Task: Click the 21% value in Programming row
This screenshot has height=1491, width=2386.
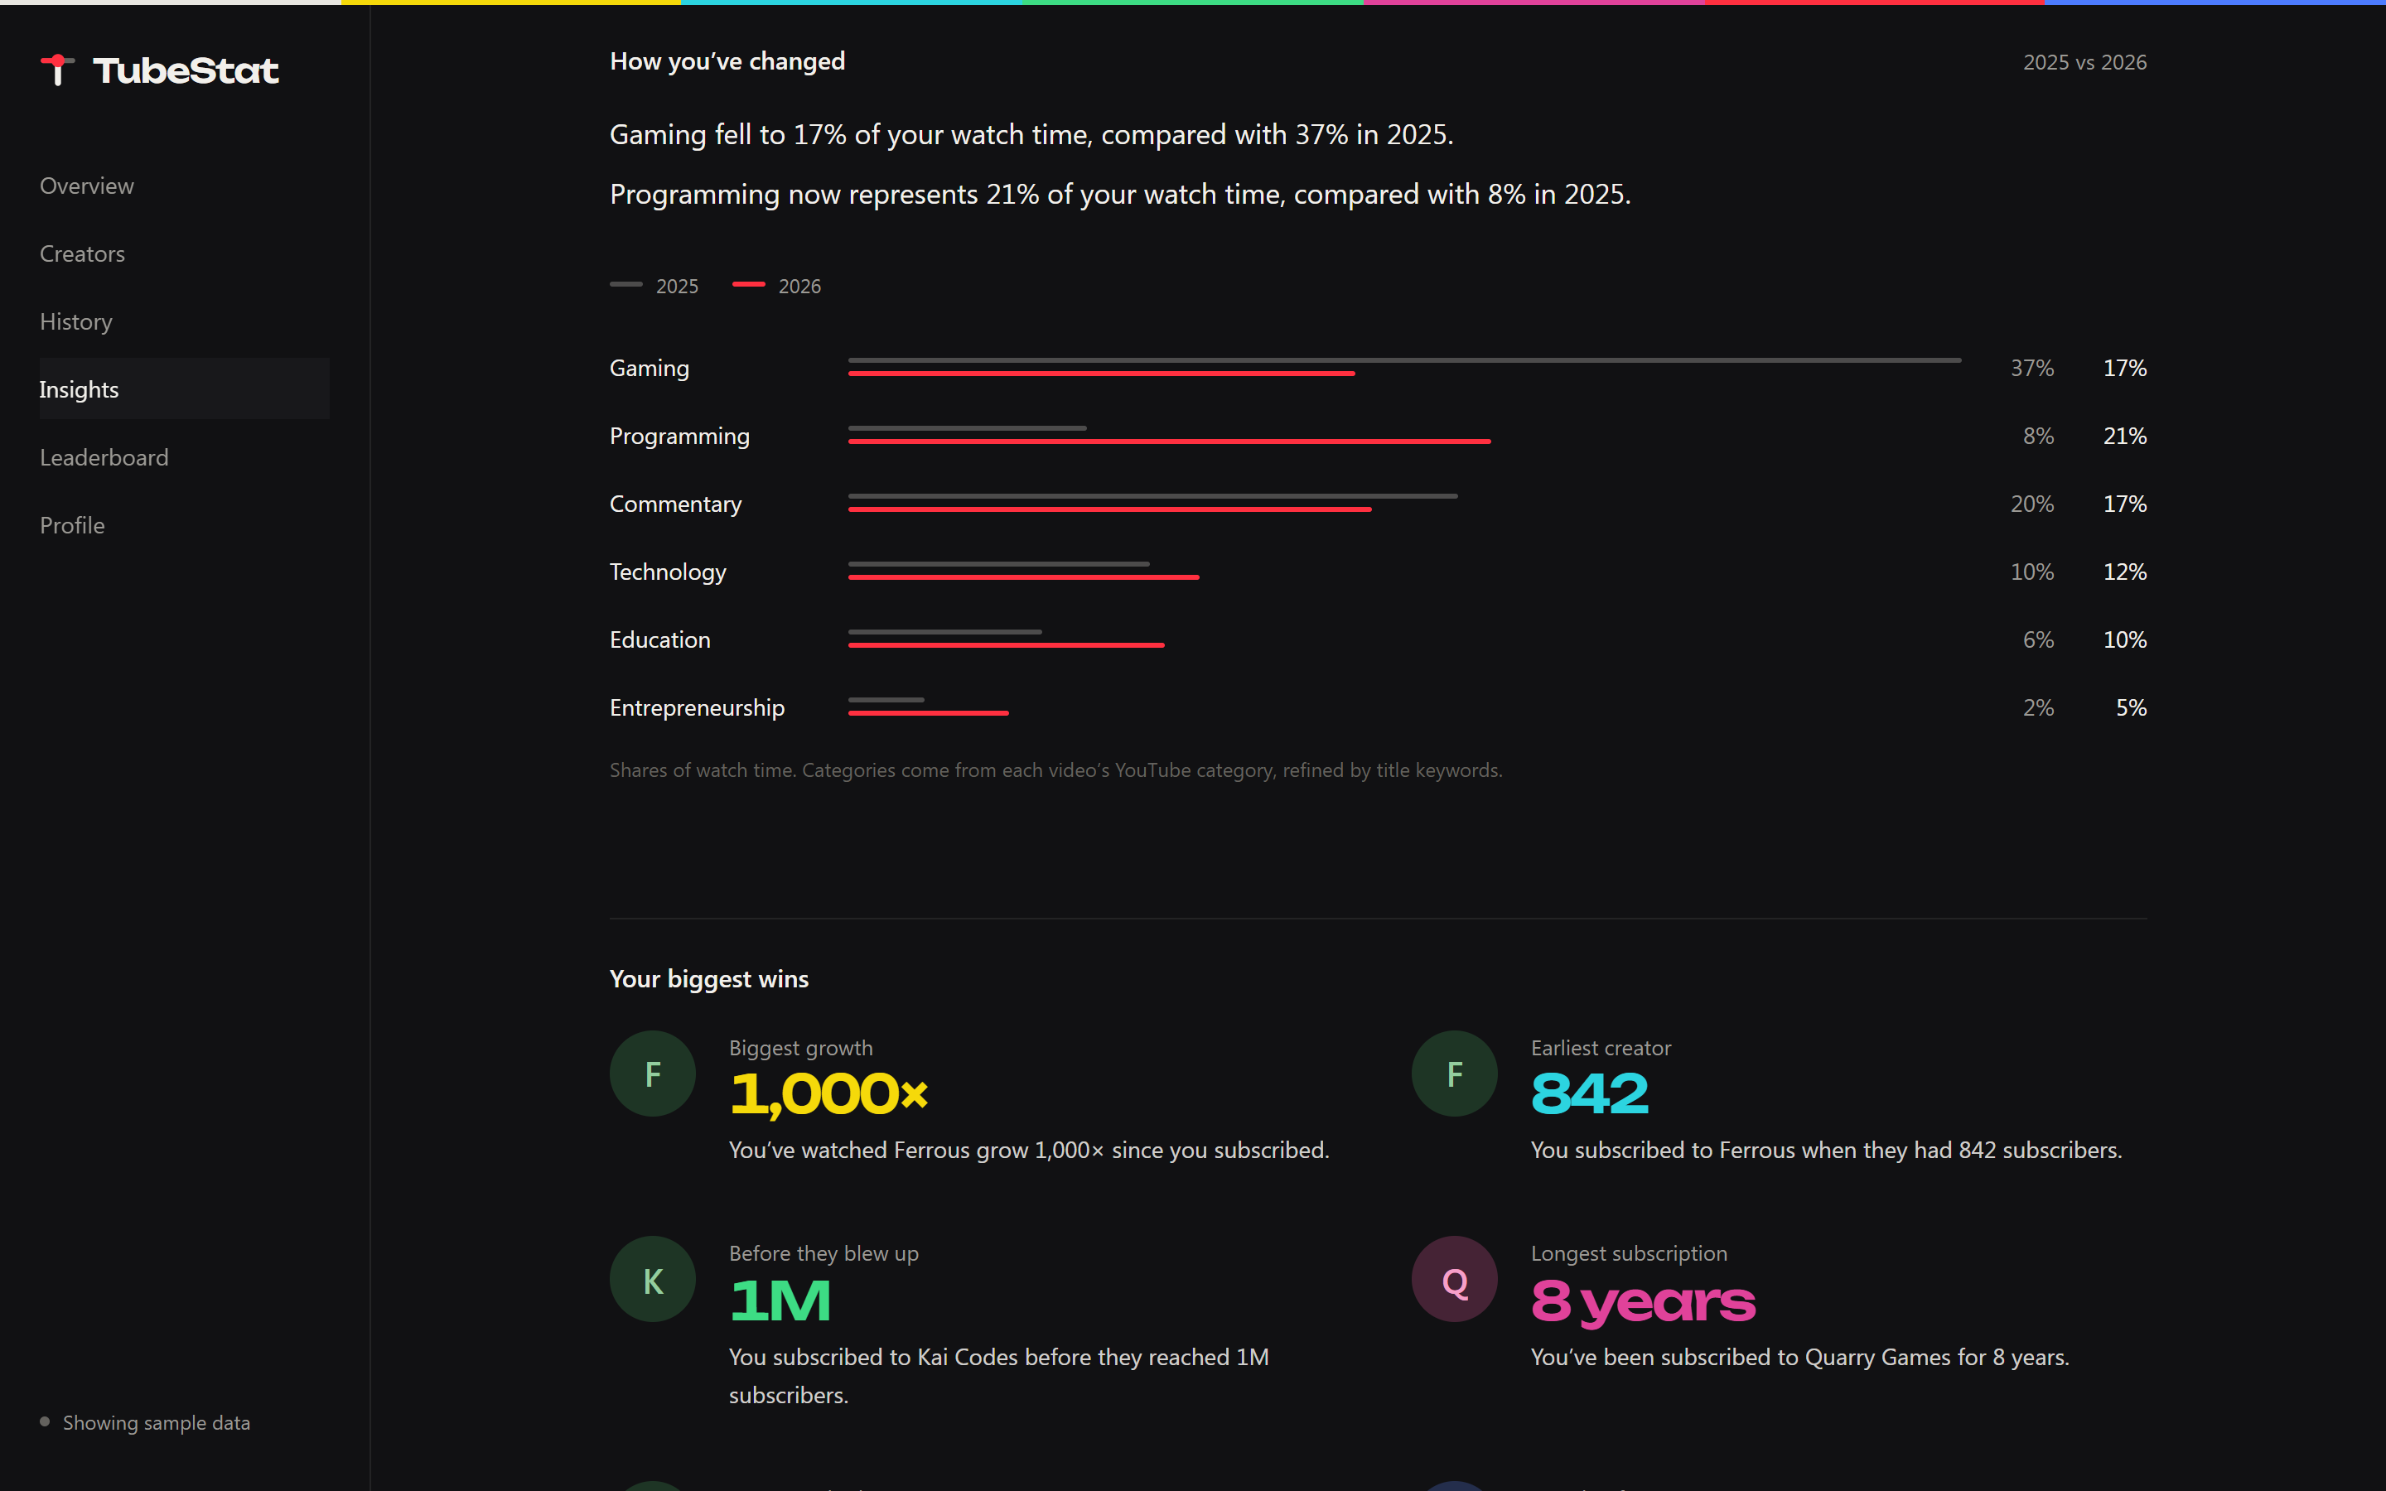Action: [x=2125, y=436]
